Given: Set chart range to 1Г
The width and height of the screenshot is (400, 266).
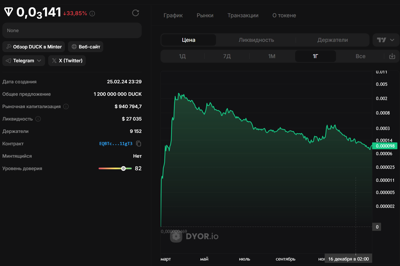Looking at the screenshot, I should click(x=315, y=56).
